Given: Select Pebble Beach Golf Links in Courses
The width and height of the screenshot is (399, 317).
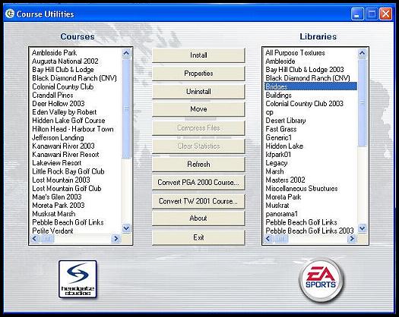Looking at the screenshot, I should (68, 222).
